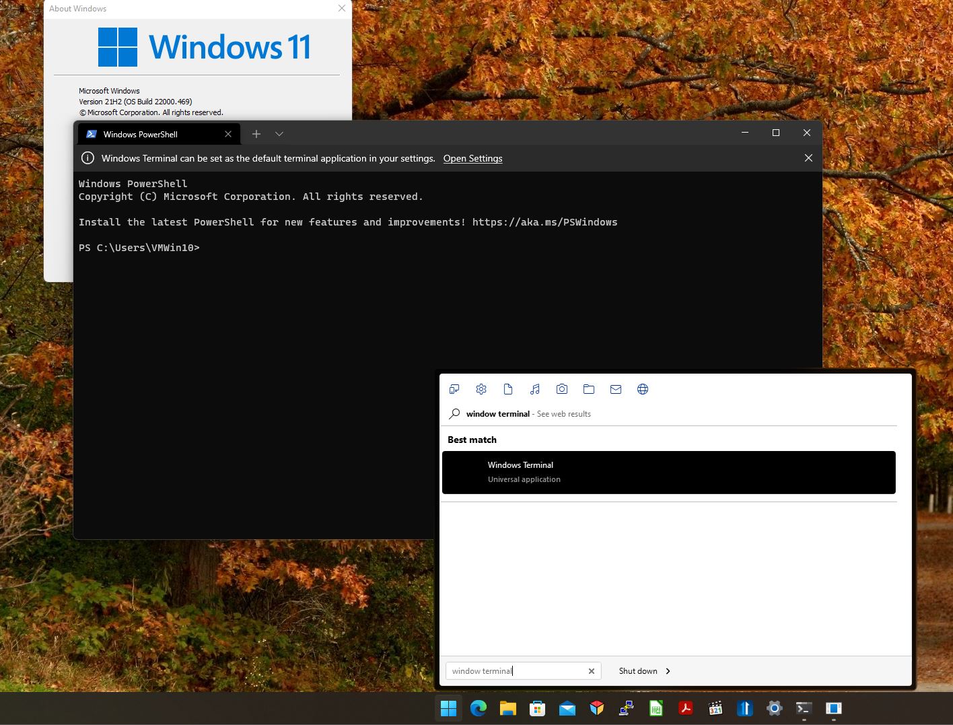Click the PS C:\Users\VMWin10> prompt line

pyautogui.click(x=139, y=248)
